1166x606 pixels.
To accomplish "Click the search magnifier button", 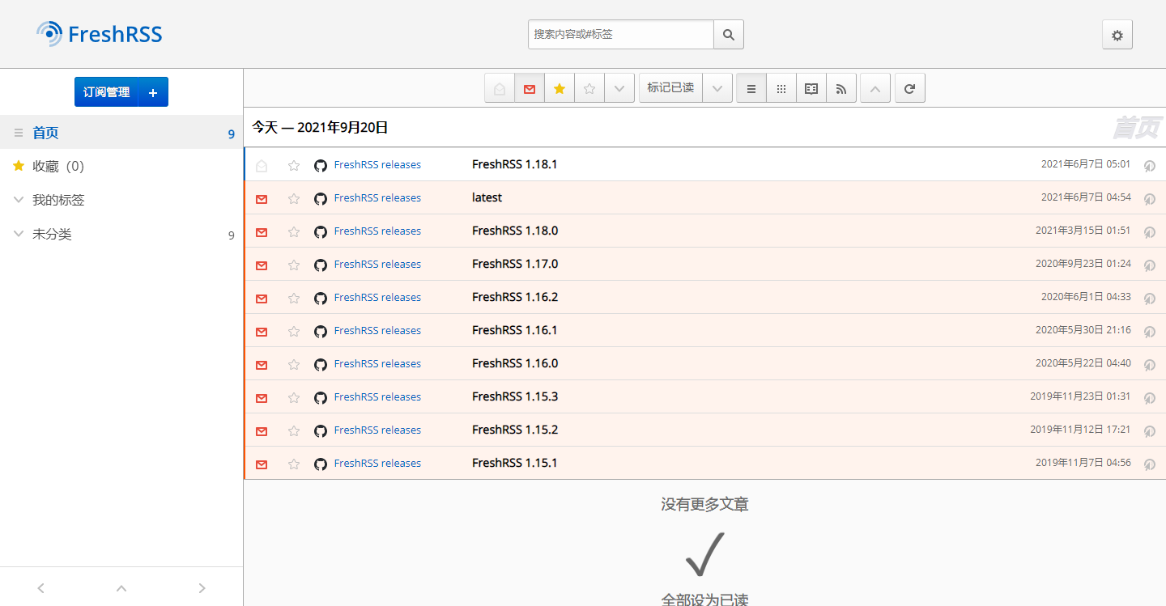I will click(729, 35).
